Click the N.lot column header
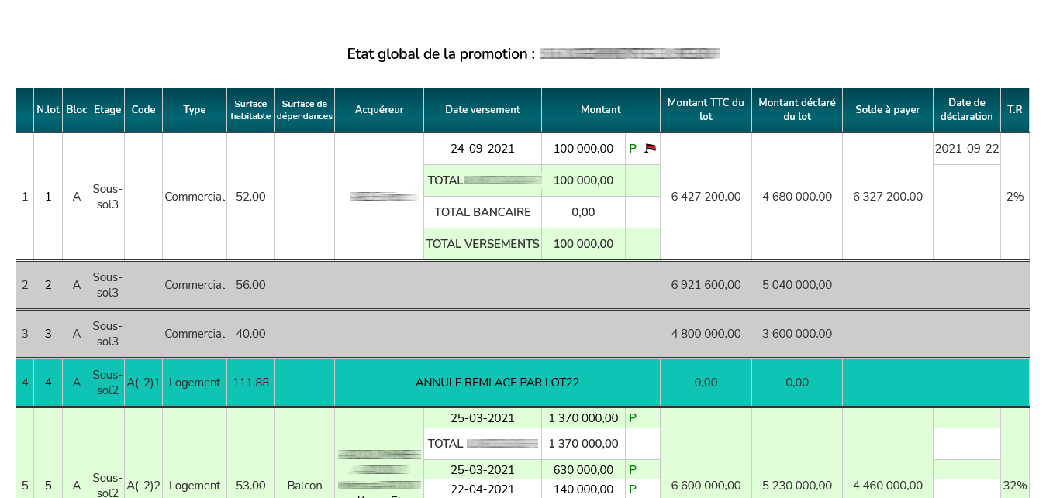The image size is (1046, 498). point(48,110)
